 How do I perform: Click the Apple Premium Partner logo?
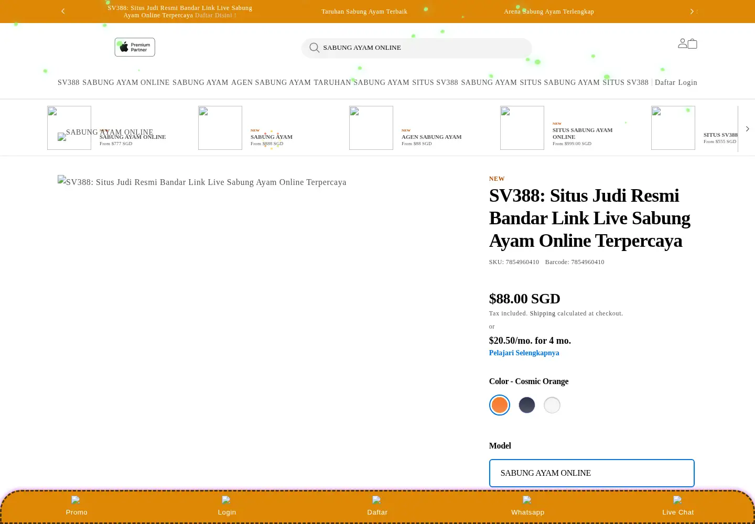tap(135, 47)
